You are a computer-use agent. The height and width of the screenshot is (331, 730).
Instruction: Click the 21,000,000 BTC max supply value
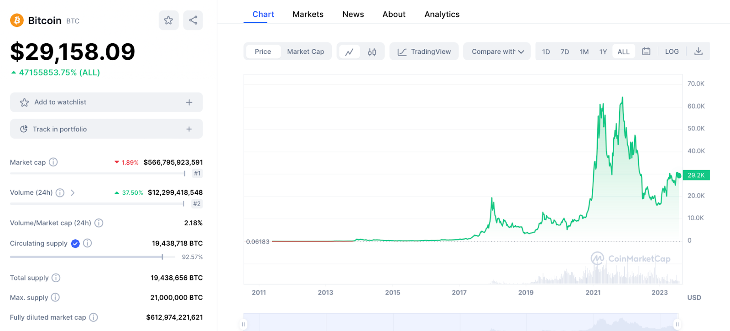[177, 298]
